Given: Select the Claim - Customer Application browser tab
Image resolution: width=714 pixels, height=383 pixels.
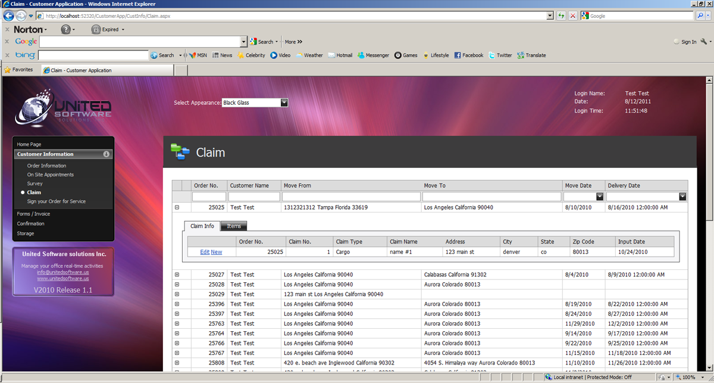Looking at the screenshot, I should pos(106,70).
